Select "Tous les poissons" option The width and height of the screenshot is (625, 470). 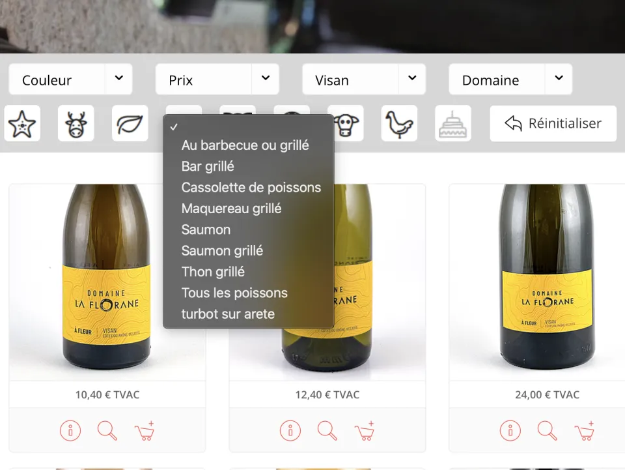248,293
